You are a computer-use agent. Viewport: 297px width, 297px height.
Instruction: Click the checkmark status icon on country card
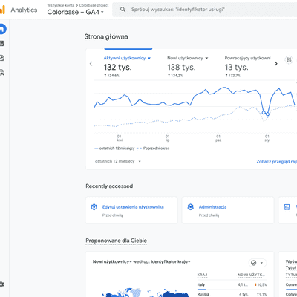pyautogui.click(x=254, y=263)
